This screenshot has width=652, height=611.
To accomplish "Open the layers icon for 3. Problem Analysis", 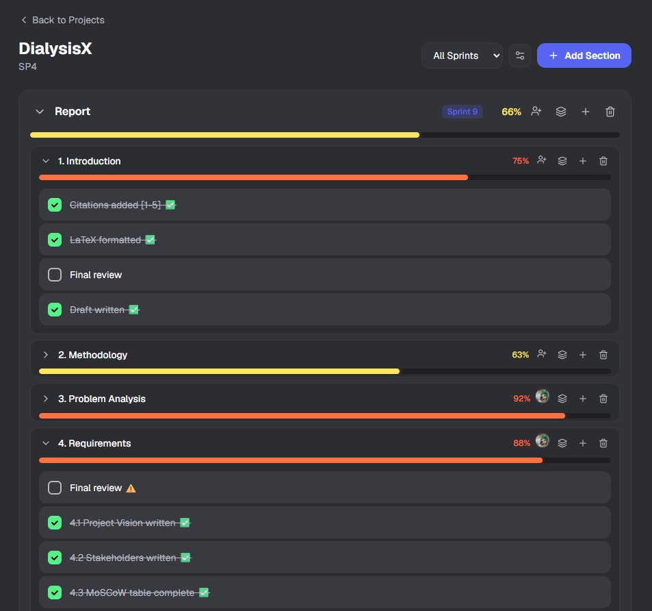I will coord(562,399).
